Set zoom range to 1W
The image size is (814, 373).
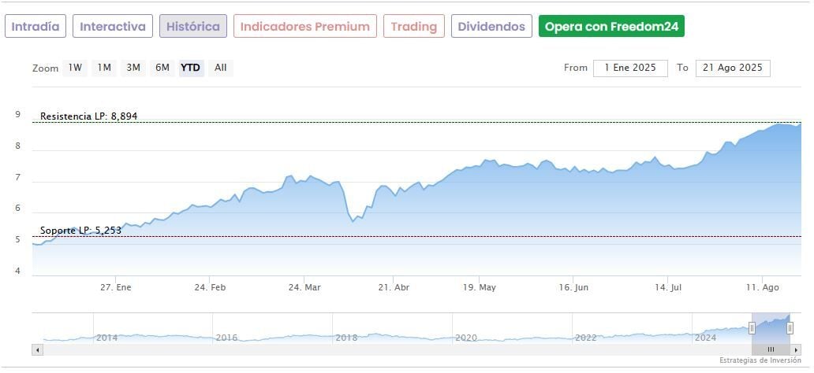tap(75, 68)
